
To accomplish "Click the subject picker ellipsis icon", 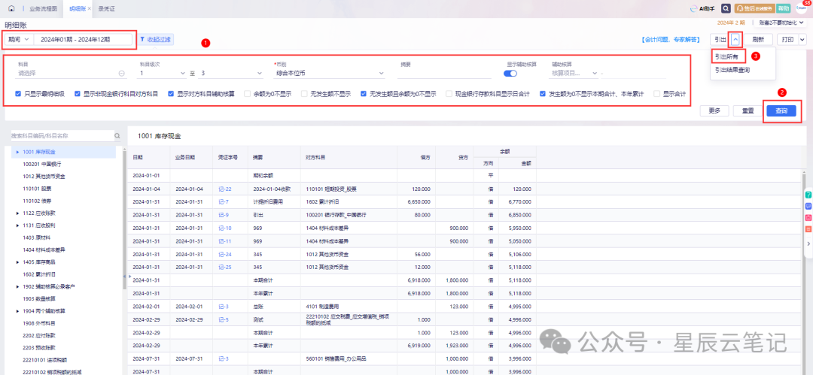I will 122,74.
